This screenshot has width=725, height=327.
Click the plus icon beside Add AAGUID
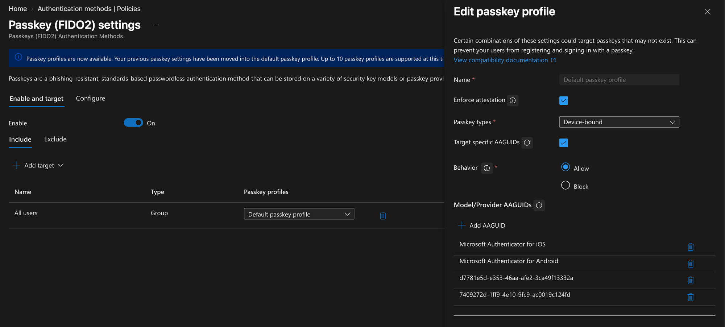(462, 225)
